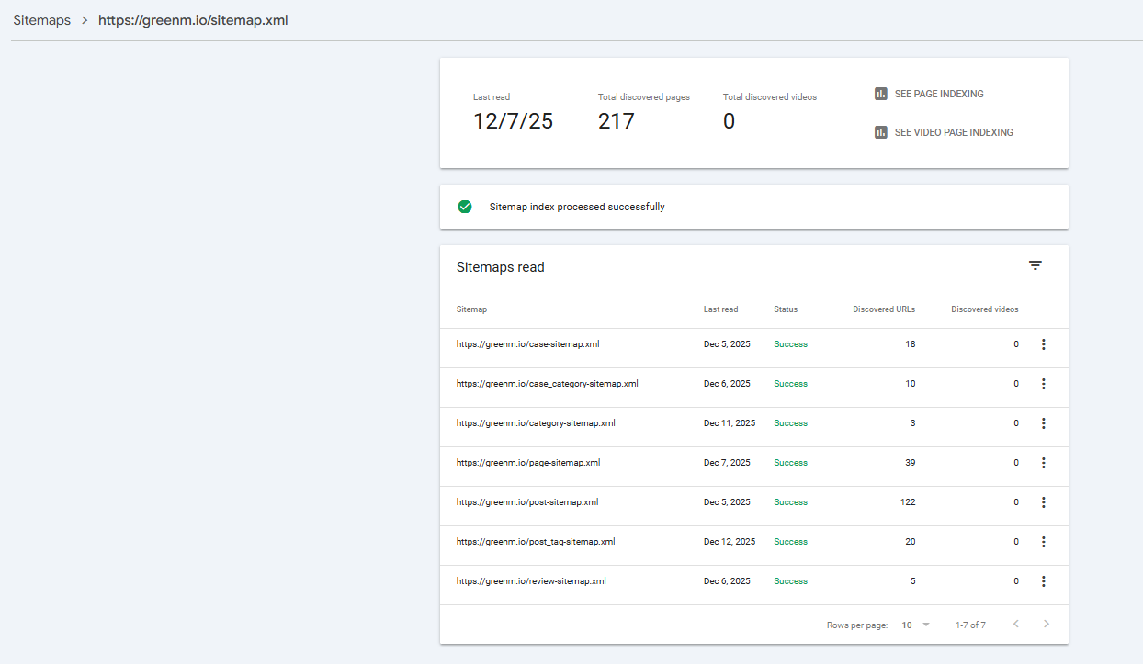1143x664 pixels.
Task: Open more options for case_category-sitemap.xml row
Action: click(1043, 384)
